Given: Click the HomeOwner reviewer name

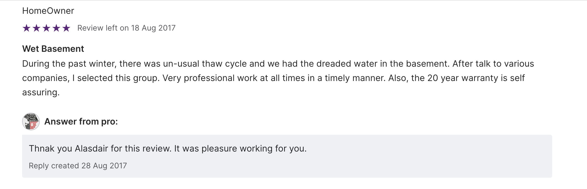Looking at the screenshot, I should click(x=48, y=11).
